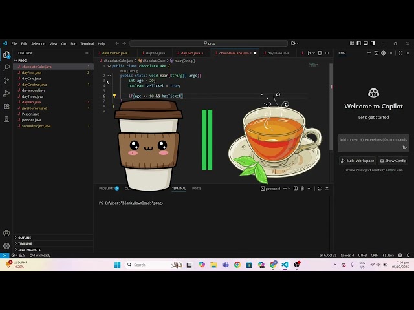The width and height of the screenshot is (414, 310).
Task: Open Chrome from the taskbar
Action: (x=237, y=265)
